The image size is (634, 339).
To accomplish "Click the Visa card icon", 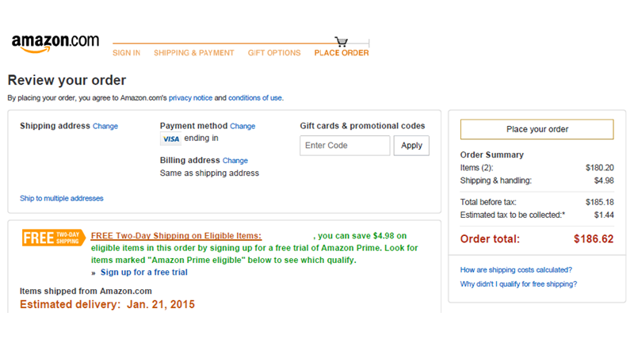I will click(170, 139).
